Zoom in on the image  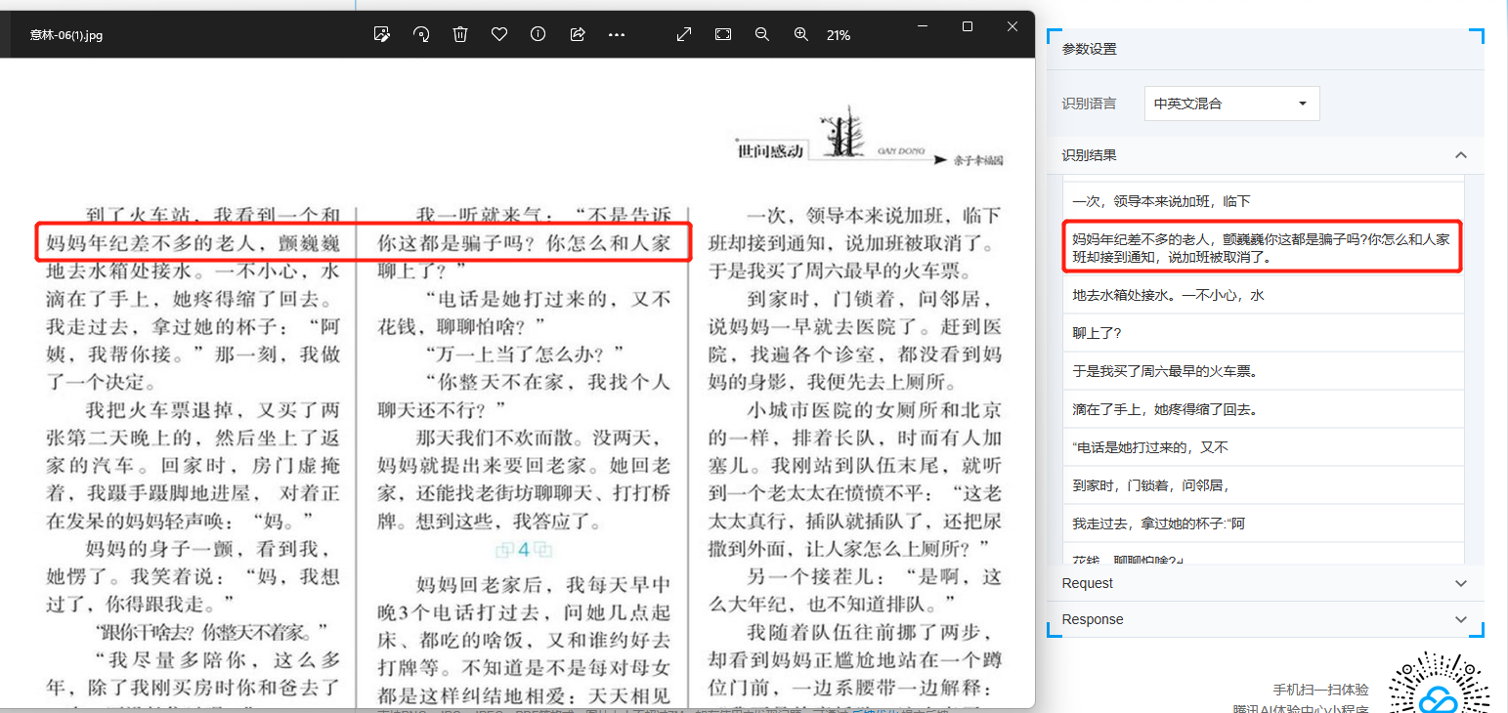click(x=801, y=34)
